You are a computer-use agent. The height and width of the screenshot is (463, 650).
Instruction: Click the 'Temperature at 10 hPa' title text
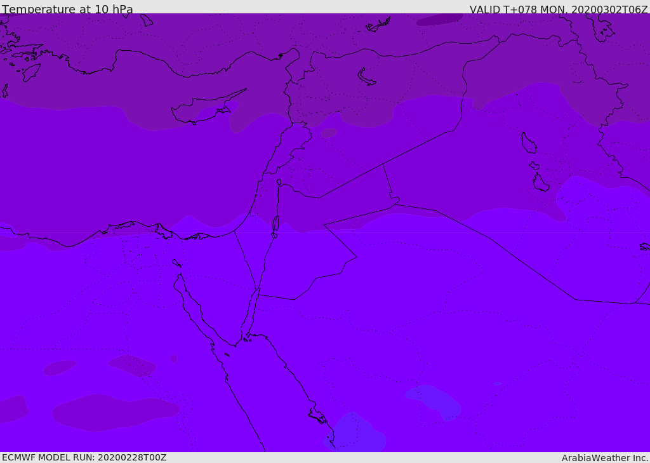(x=67, y=9)
